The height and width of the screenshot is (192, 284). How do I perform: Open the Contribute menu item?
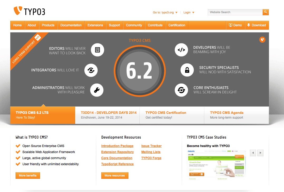pos(155,25)
